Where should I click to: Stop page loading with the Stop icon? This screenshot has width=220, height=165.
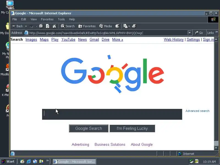click(41, 26)
